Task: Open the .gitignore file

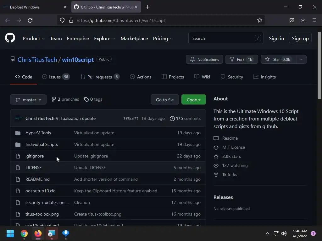Action: pyautogui.click(x=35, y=156)
